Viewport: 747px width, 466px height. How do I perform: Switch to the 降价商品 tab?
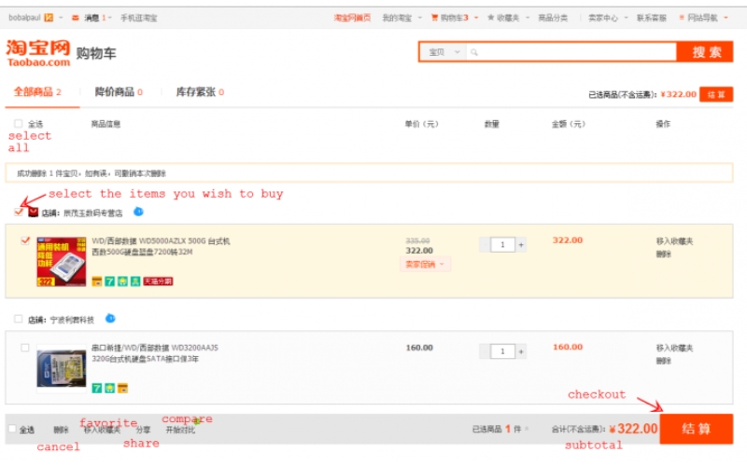119,92
